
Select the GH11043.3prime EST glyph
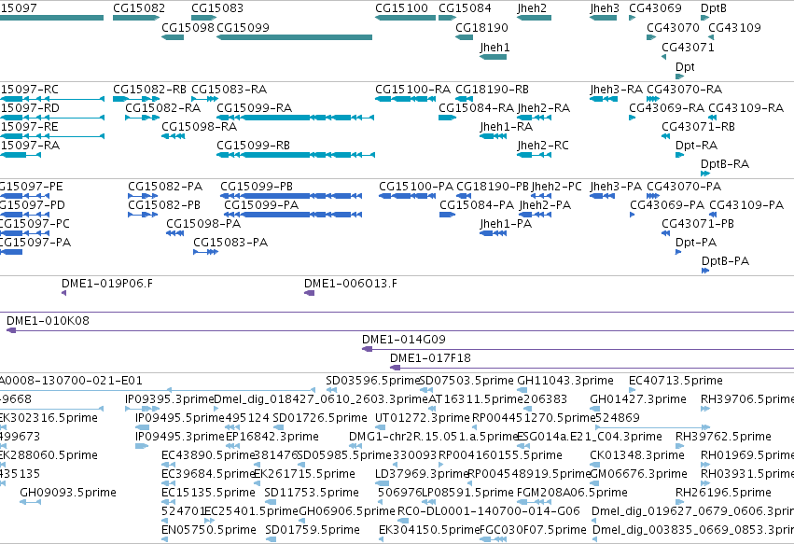pyautogui.click(x=522, y=390)
